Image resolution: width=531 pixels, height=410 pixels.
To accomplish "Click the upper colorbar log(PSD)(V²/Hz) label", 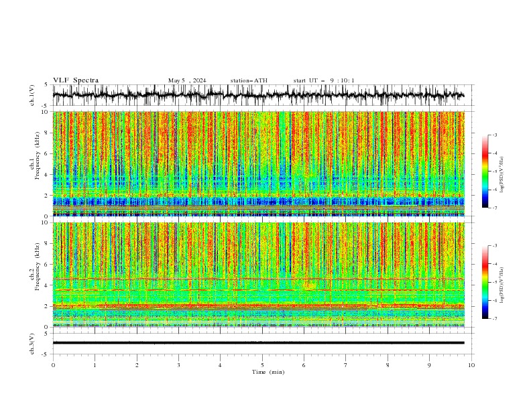I will pos(502,175).
